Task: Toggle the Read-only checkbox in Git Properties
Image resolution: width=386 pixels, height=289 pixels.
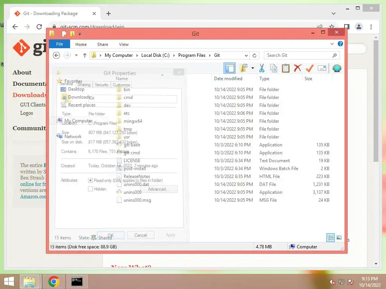Action: pos(90,180)
